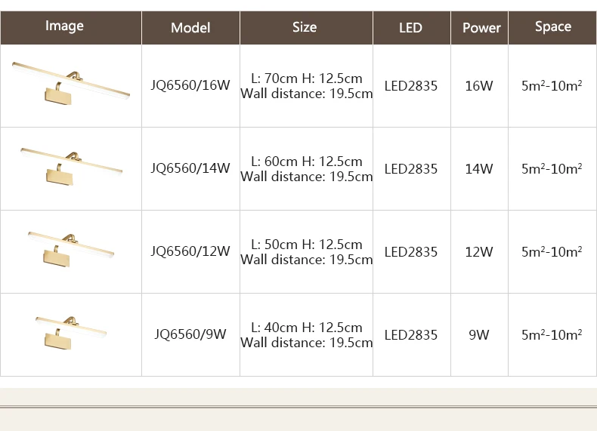Click the Space column header
The image size is (597, 431).
tap(553, 26)
